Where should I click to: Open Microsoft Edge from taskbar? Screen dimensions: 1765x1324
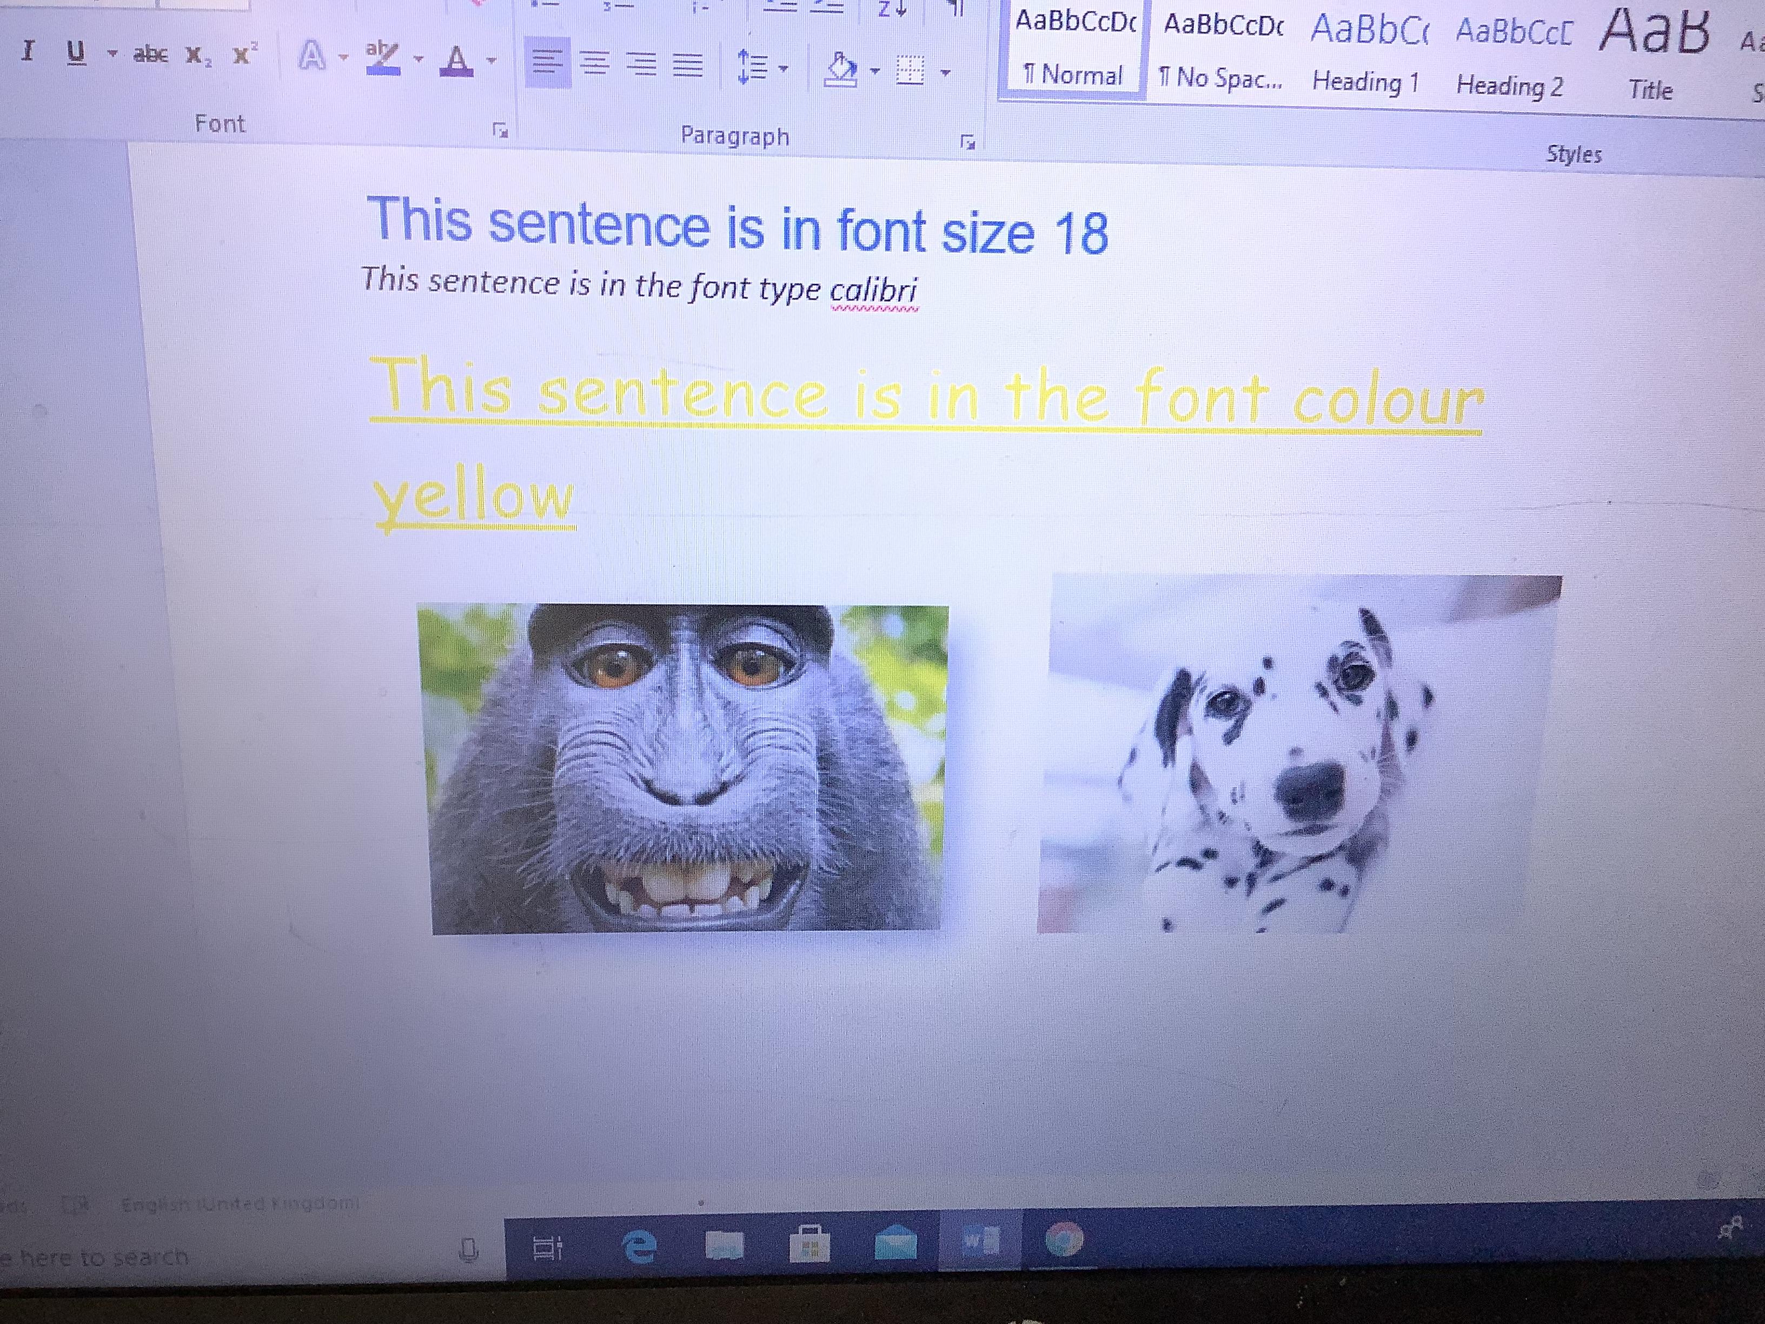pyautogui.click(x=640, y=1246)
